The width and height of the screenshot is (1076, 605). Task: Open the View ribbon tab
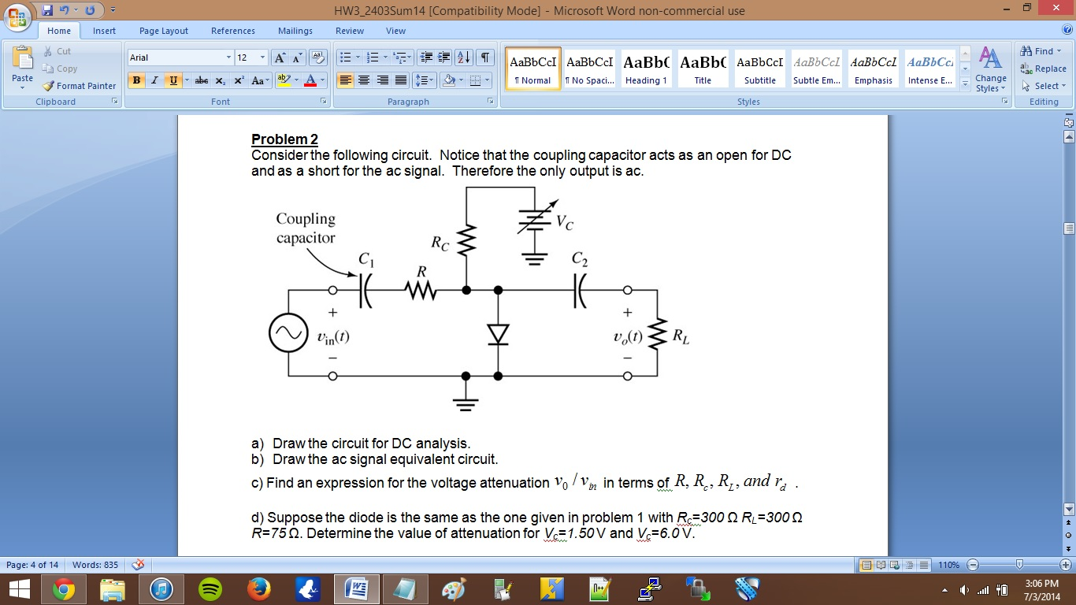point(396,31)
